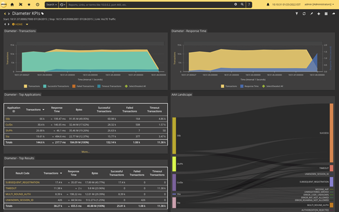Viewport: 339px width, 212px height.
Task: Add a widget with the plus icon
Action: coord(319,14)
